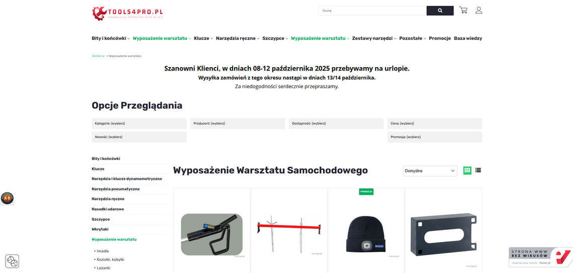Expand the Cena filter dropdown
This screenshot has height=273, width=573.
(x=434, y=123)
